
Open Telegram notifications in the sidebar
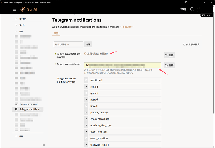[x=30, y=109]
